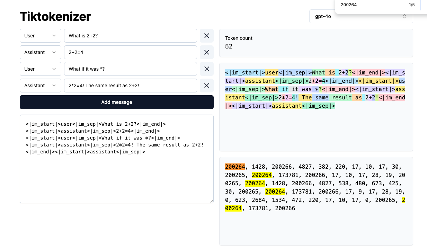
Task: Remove the '2*2=4! The same result' message
Action: pos(207,86)
